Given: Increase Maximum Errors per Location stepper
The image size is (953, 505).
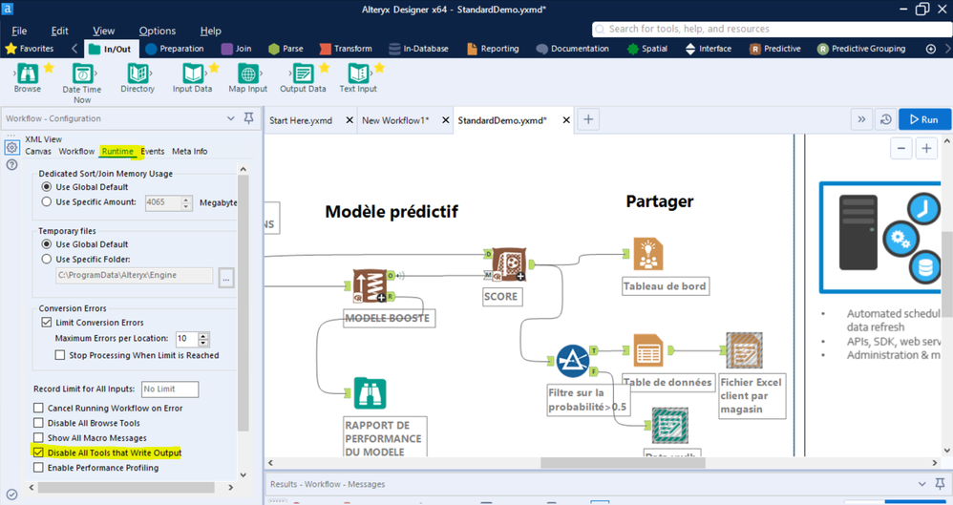Looking at the screenshot, I should (203, 335).
